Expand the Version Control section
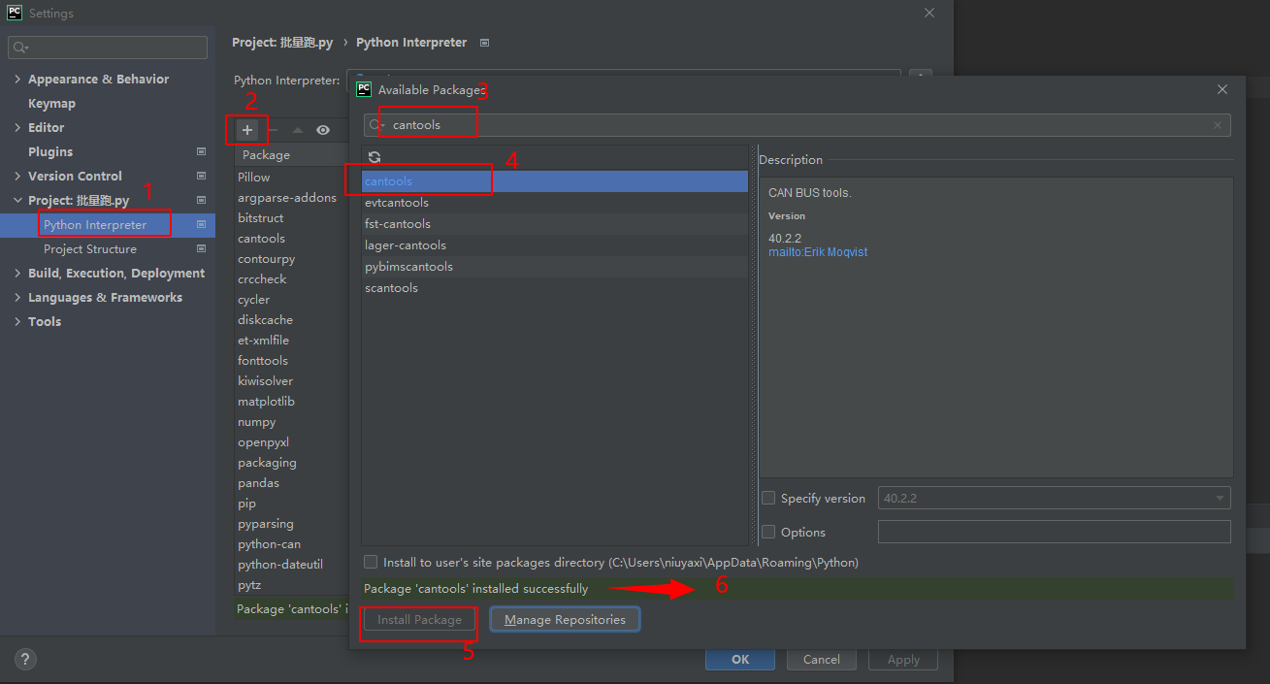The height and width of the screenshot is (684, 1270). 17,176
